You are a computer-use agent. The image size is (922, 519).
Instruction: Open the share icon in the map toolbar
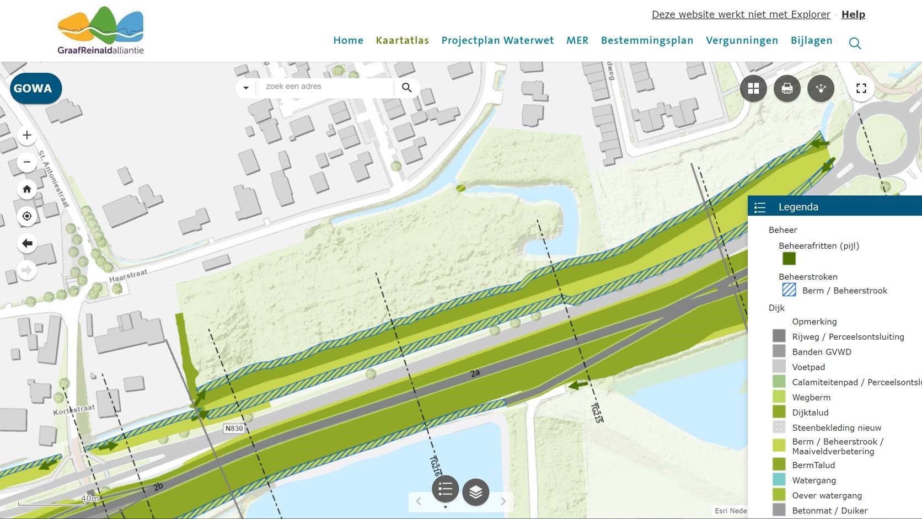[821, 88]
